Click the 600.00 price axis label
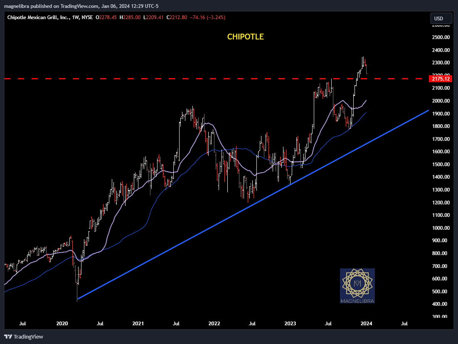The width and height of the screenshot is (458, 344). (x=440, y=279)
